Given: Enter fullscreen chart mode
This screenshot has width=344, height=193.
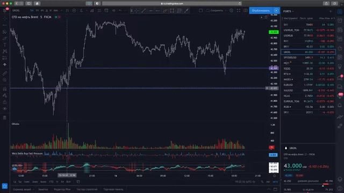Looking at the screenshot, I should click(x=239, y=11).
